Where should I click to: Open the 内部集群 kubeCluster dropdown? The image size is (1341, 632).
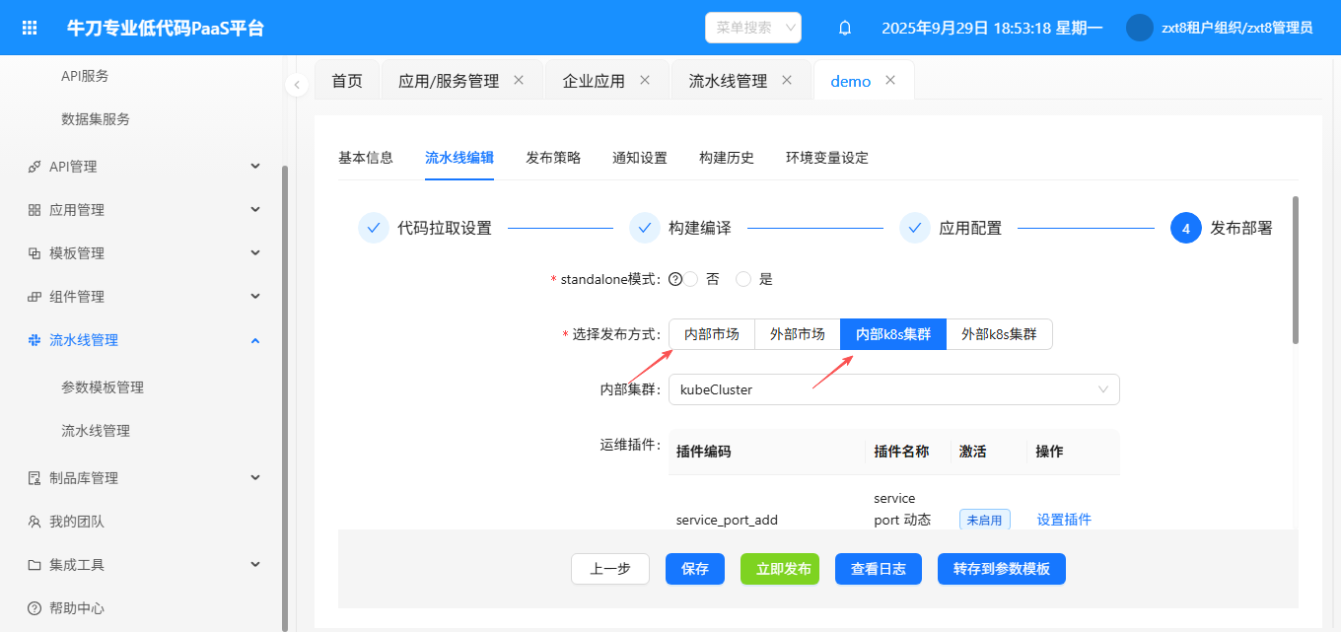893,389
